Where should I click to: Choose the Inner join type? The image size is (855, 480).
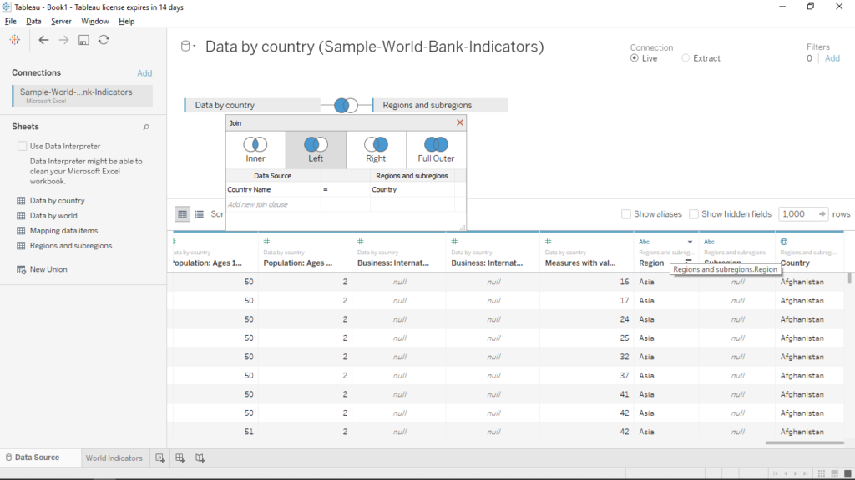[255, 149]
